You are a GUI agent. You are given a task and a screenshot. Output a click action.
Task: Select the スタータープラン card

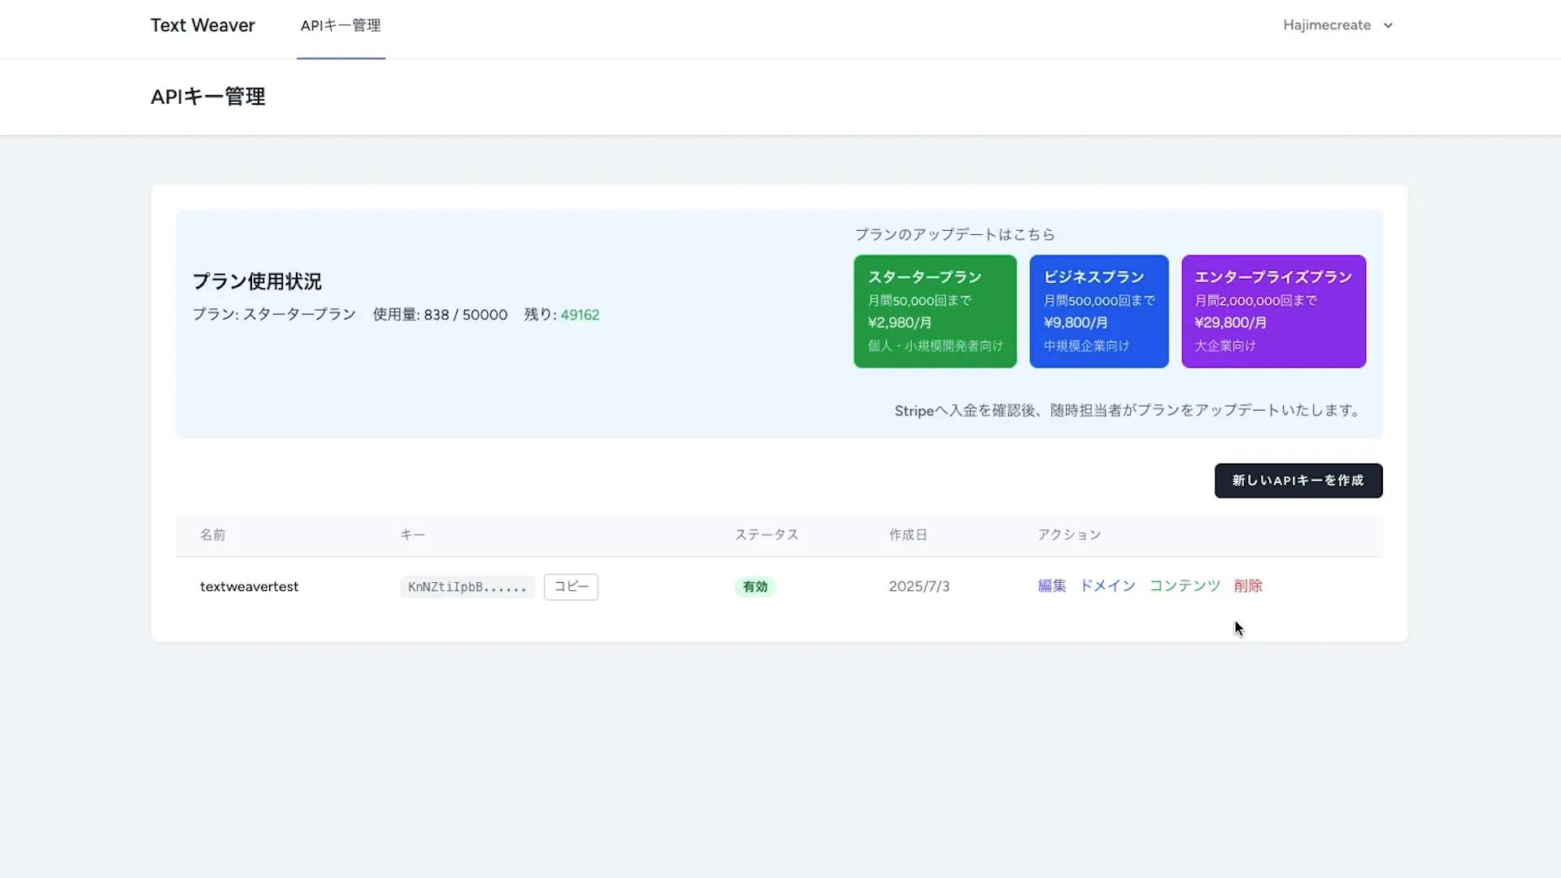pos(935,311)
